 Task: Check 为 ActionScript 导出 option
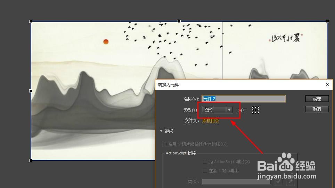(205, 162)
